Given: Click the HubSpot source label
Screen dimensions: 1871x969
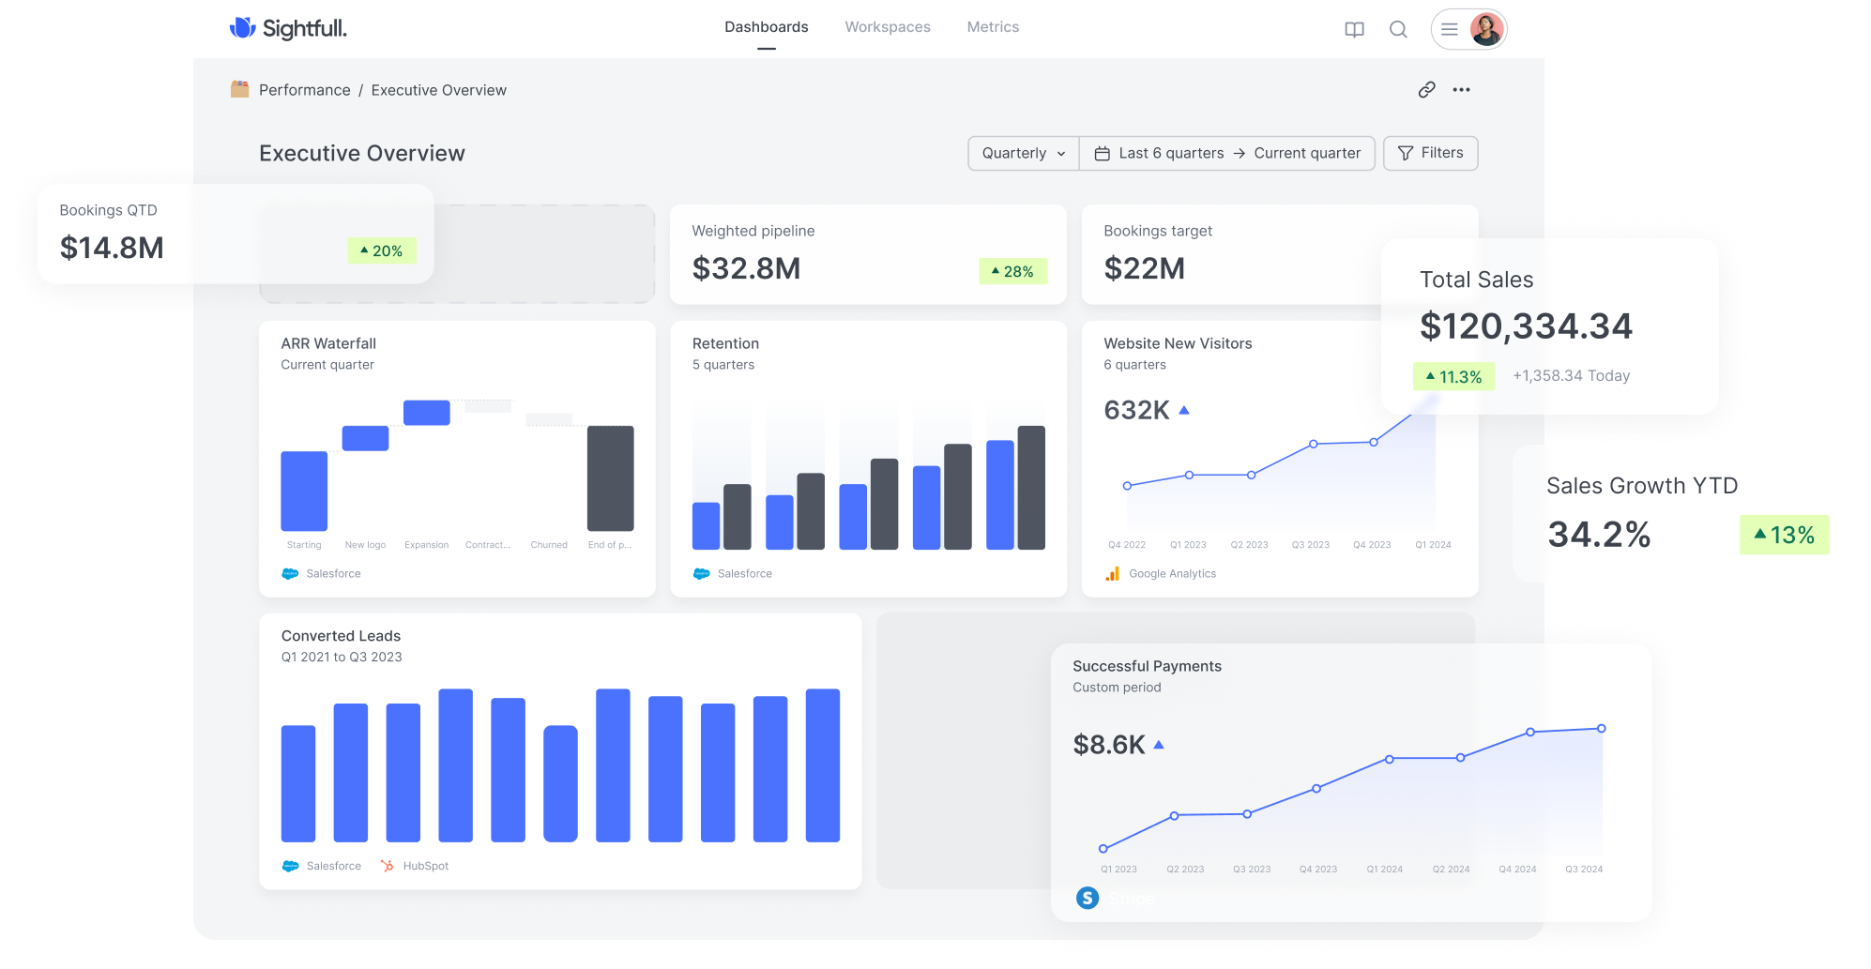Looking at the screenshot, I should (426, 866).
